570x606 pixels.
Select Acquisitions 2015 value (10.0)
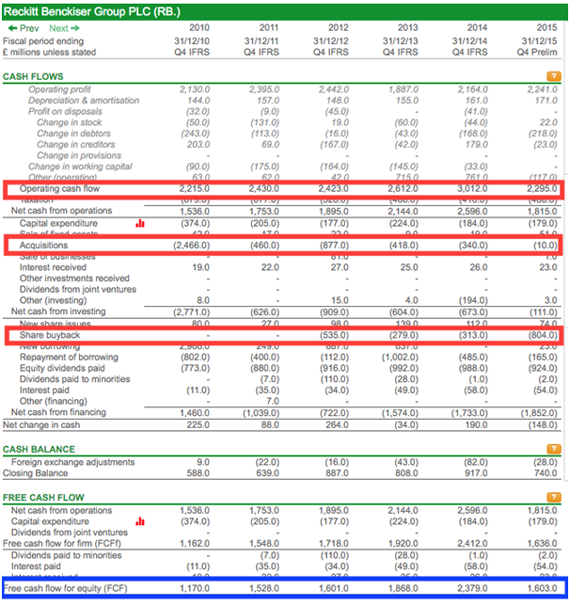[x=546, y=246]
